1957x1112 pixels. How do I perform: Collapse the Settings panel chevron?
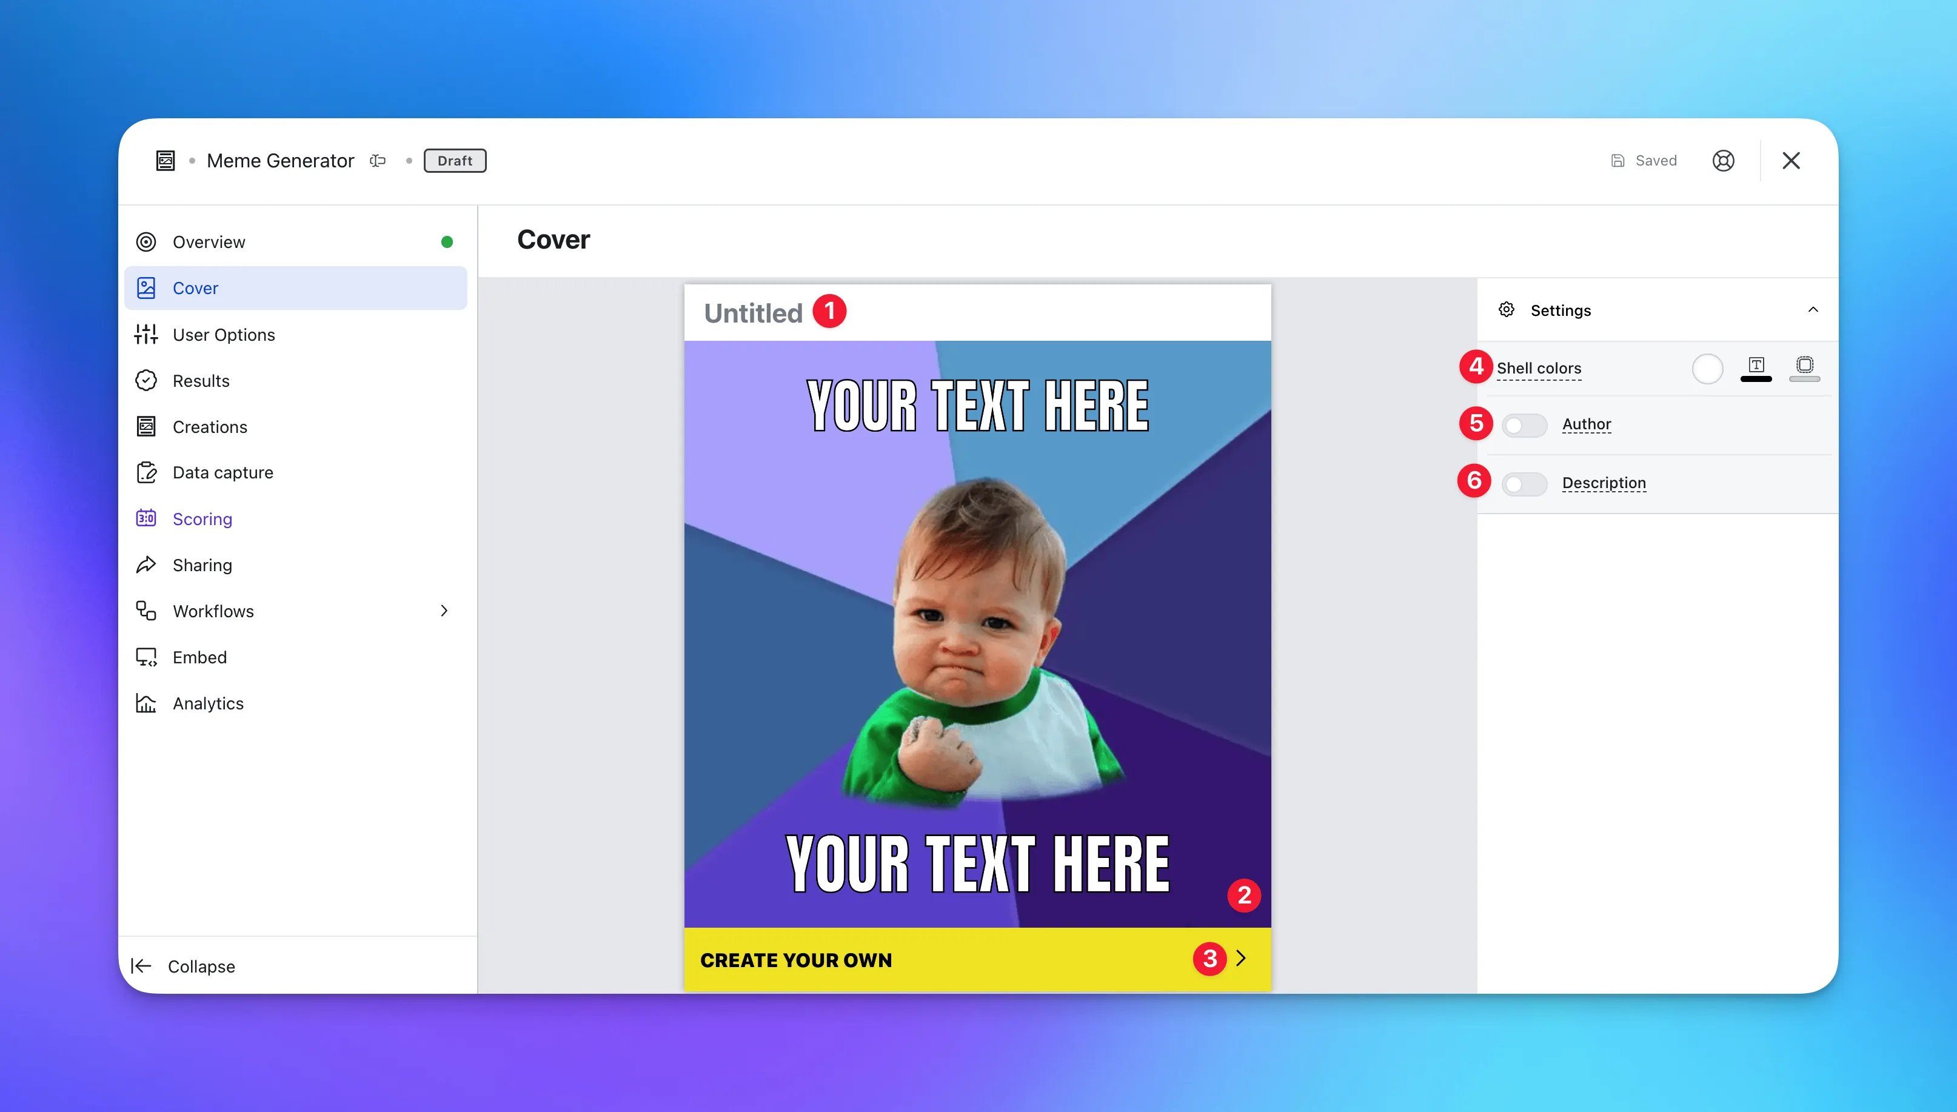(1813, 310)
